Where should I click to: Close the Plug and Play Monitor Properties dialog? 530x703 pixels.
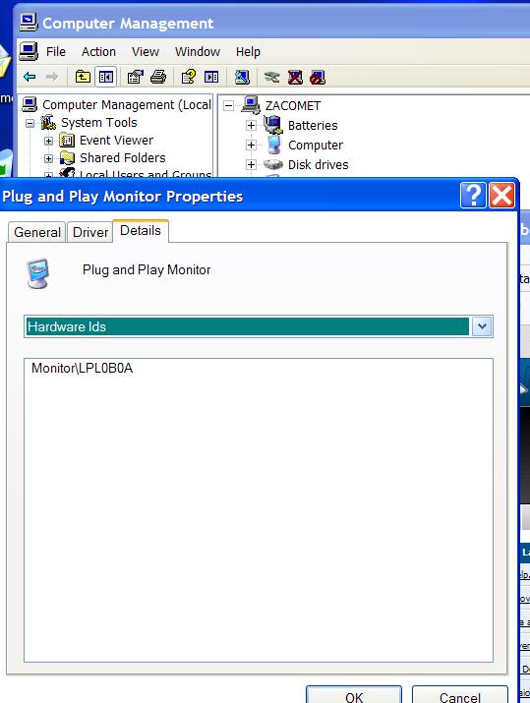[501, 196]
